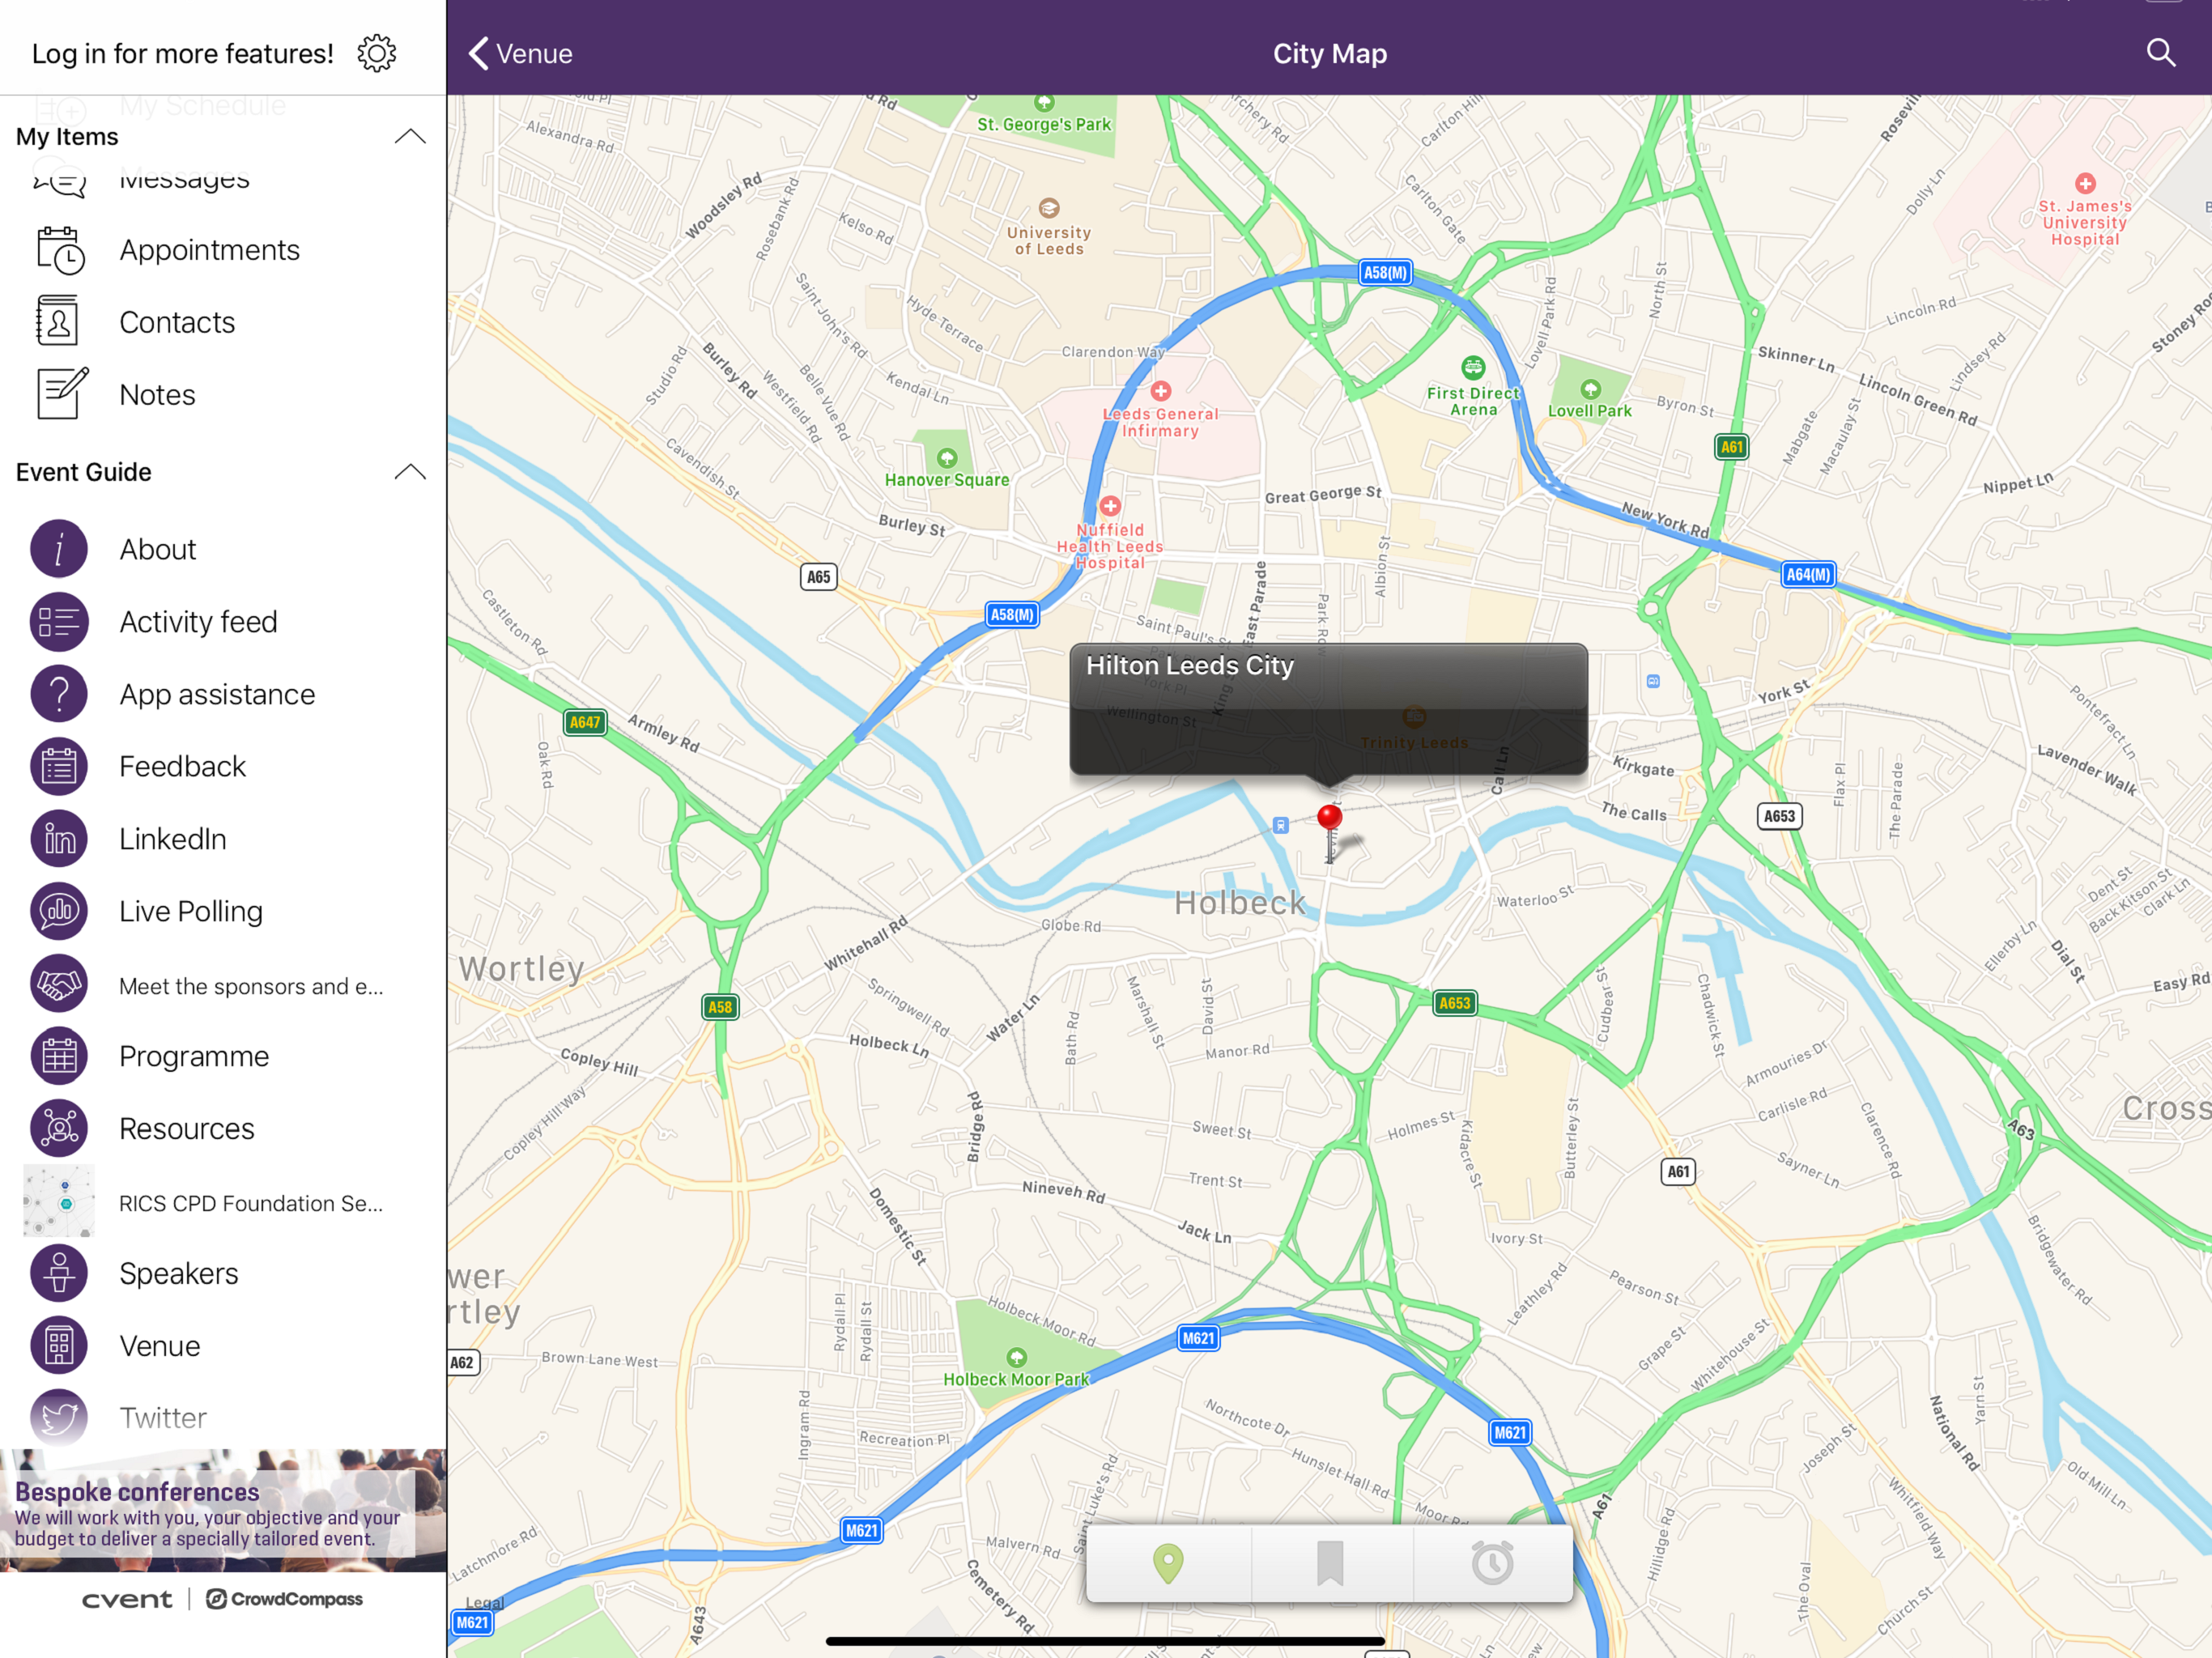The width and height of the screenshot is (2212, 1658).
Task: Open settings gear icon
Action: point(377,54)
